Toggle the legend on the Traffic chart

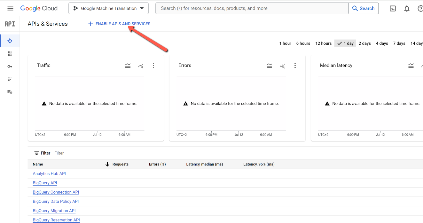[x=128, y=66]
